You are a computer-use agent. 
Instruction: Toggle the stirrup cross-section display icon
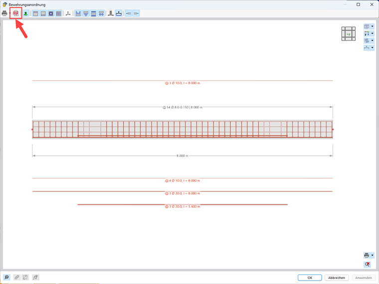pos(51,13)
